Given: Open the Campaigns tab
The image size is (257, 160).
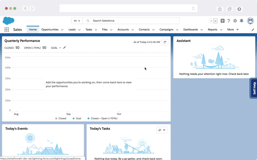Looking at the screenshot, I should click(x=166, y=29).
